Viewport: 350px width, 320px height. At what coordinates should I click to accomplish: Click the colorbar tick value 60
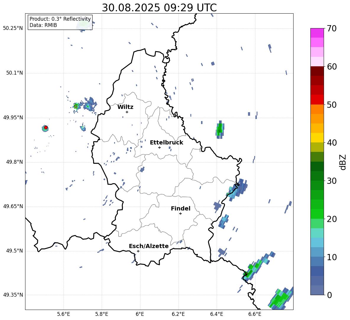tap(332, 67)
